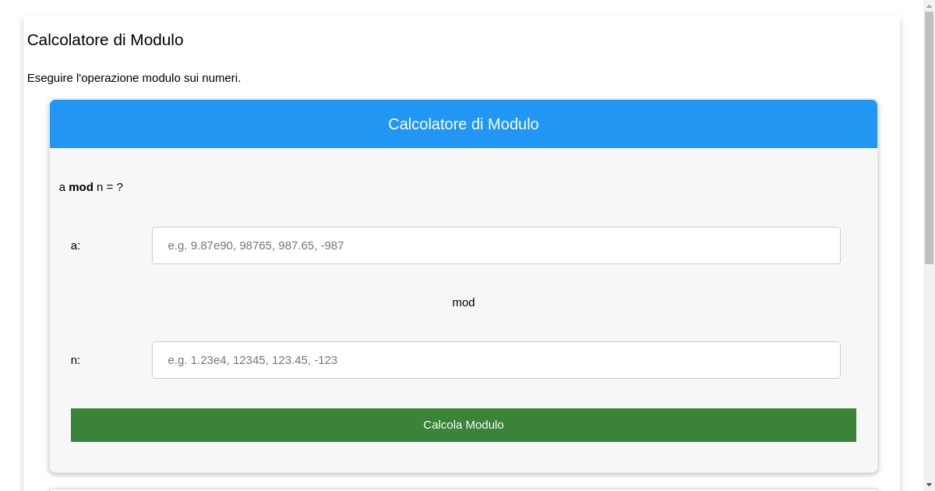This screenshot has width=935, height=491.
Task: Click the scrollbar down arrow
Action: pyautogui.click(x=930, y=484)
